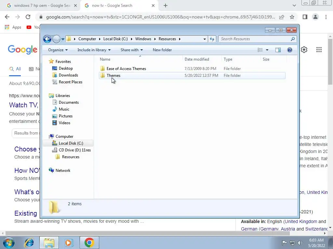Open the Chrome profile icon
This screenshot has height=249, width=333.
coord(315,17)
